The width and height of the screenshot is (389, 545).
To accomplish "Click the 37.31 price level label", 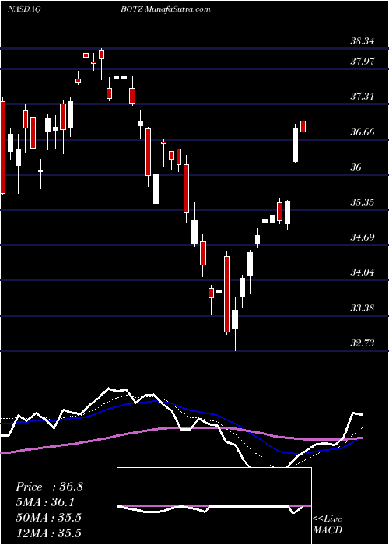I will tap(363, 97).
